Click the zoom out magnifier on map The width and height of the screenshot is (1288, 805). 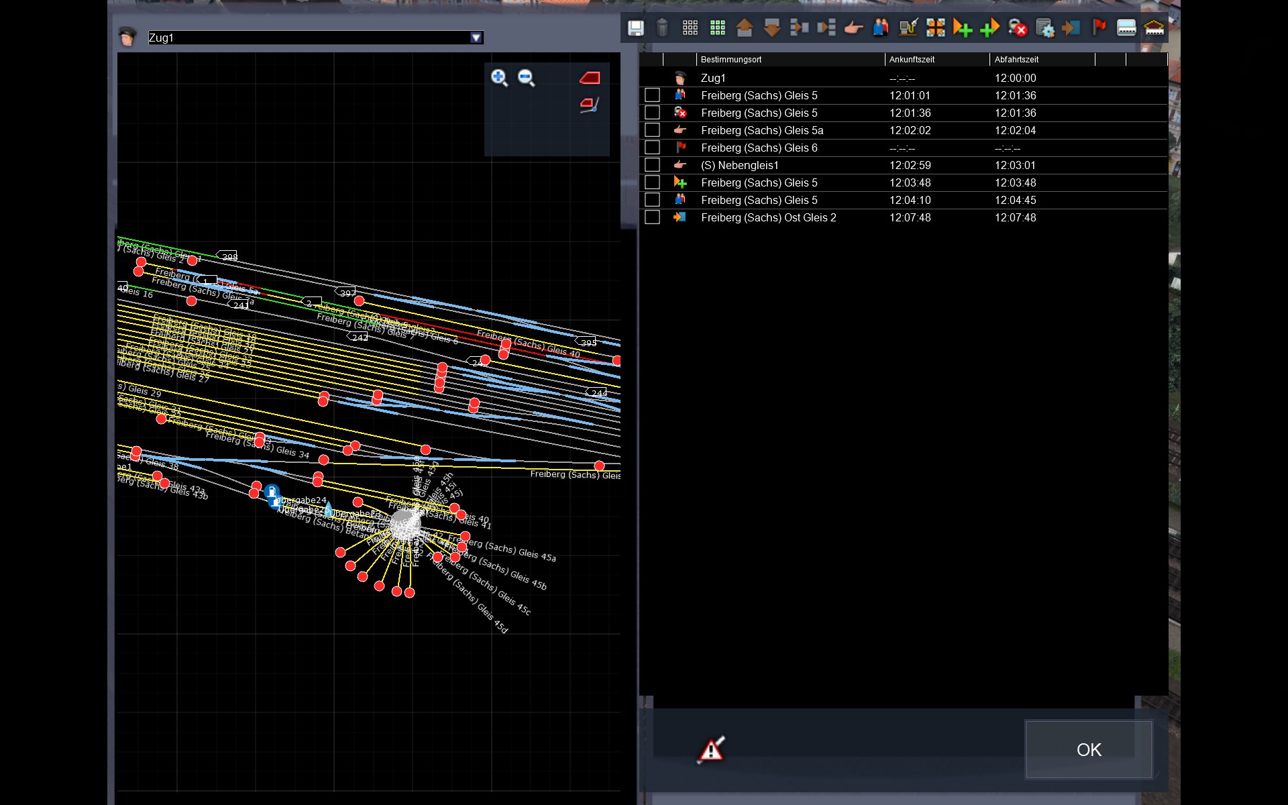(527, 78)
